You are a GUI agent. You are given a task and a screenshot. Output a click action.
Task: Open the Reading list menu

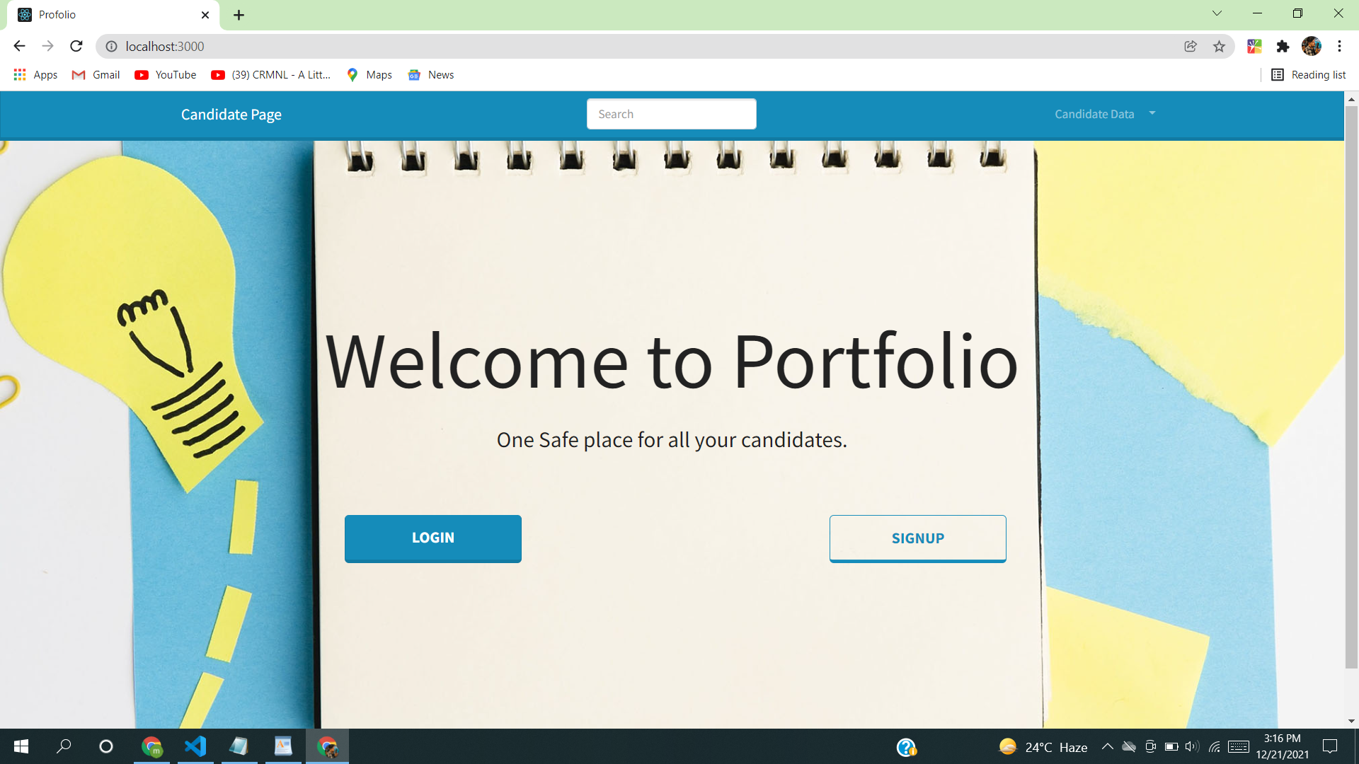[x=1308, y=74]
